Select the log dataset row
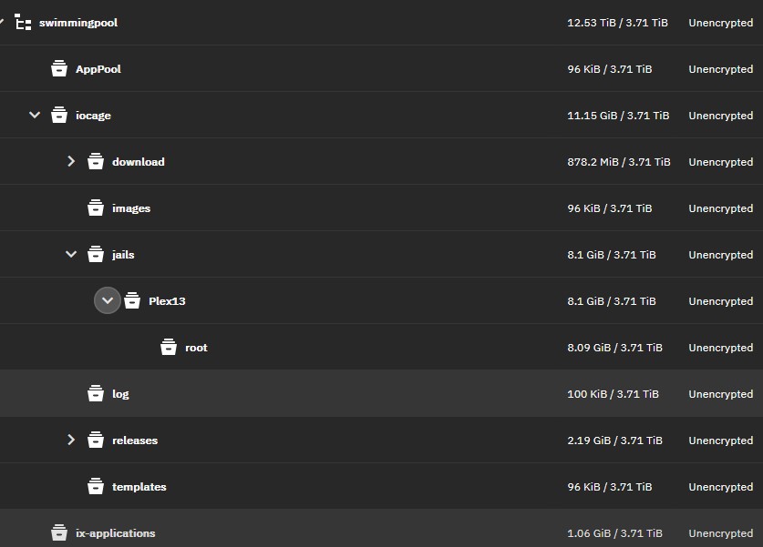 (x=381, y=393)
